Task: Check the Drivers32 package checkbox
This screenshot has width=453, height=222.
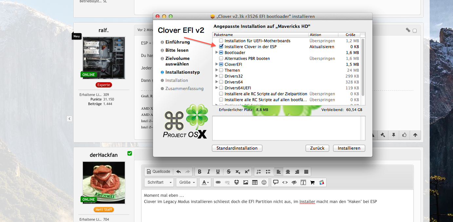Action: 221,76
